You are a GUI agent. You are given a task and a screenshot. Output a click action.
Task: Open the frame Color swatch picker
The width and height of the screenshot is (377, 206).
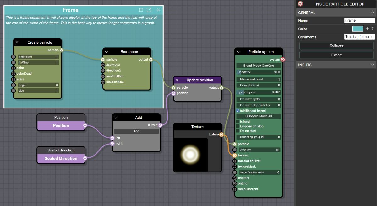358,29
